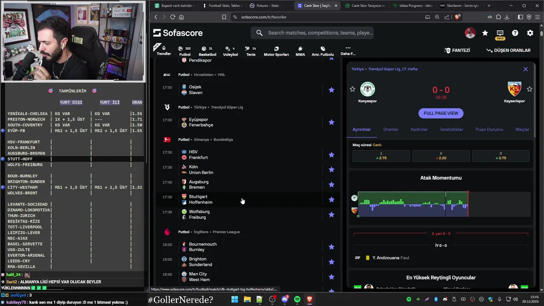Select the Basketbol sport icon
This screenshot has width=544, height=306.
(207, 51)
